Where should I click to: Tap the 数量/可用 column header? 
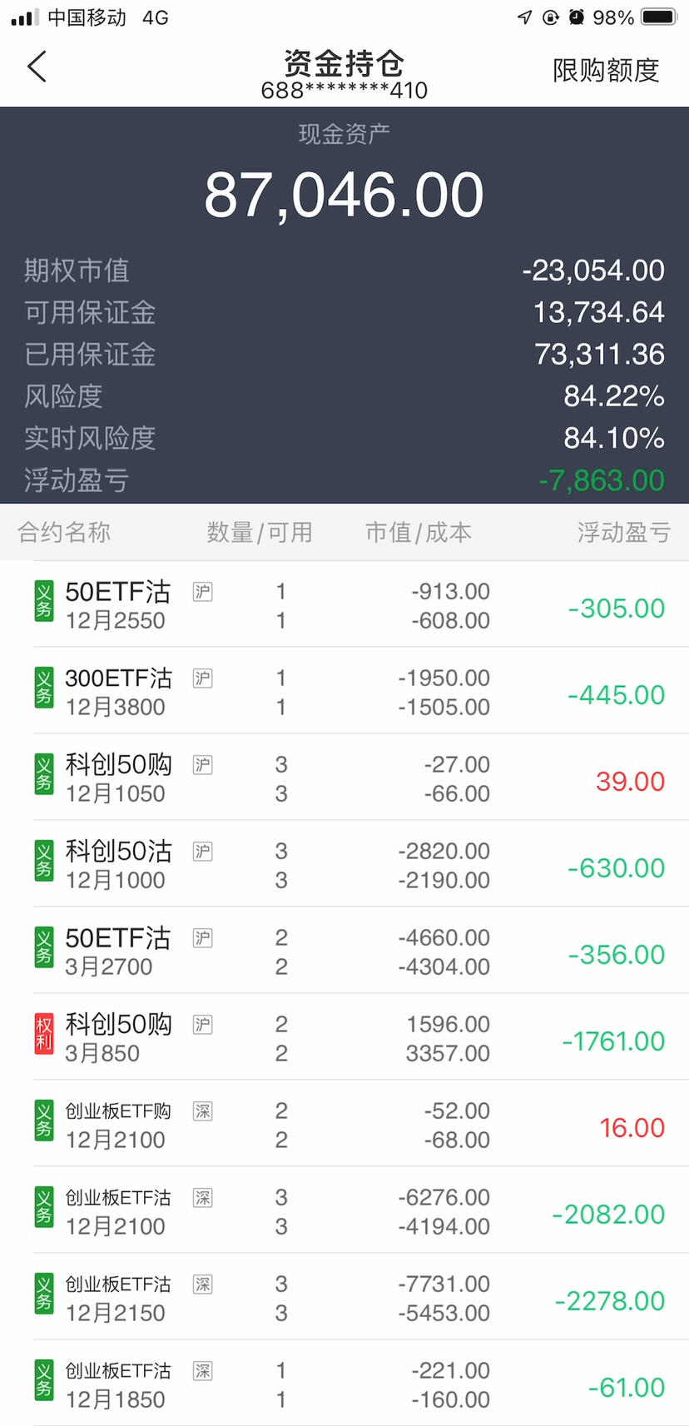pos(260,533)
